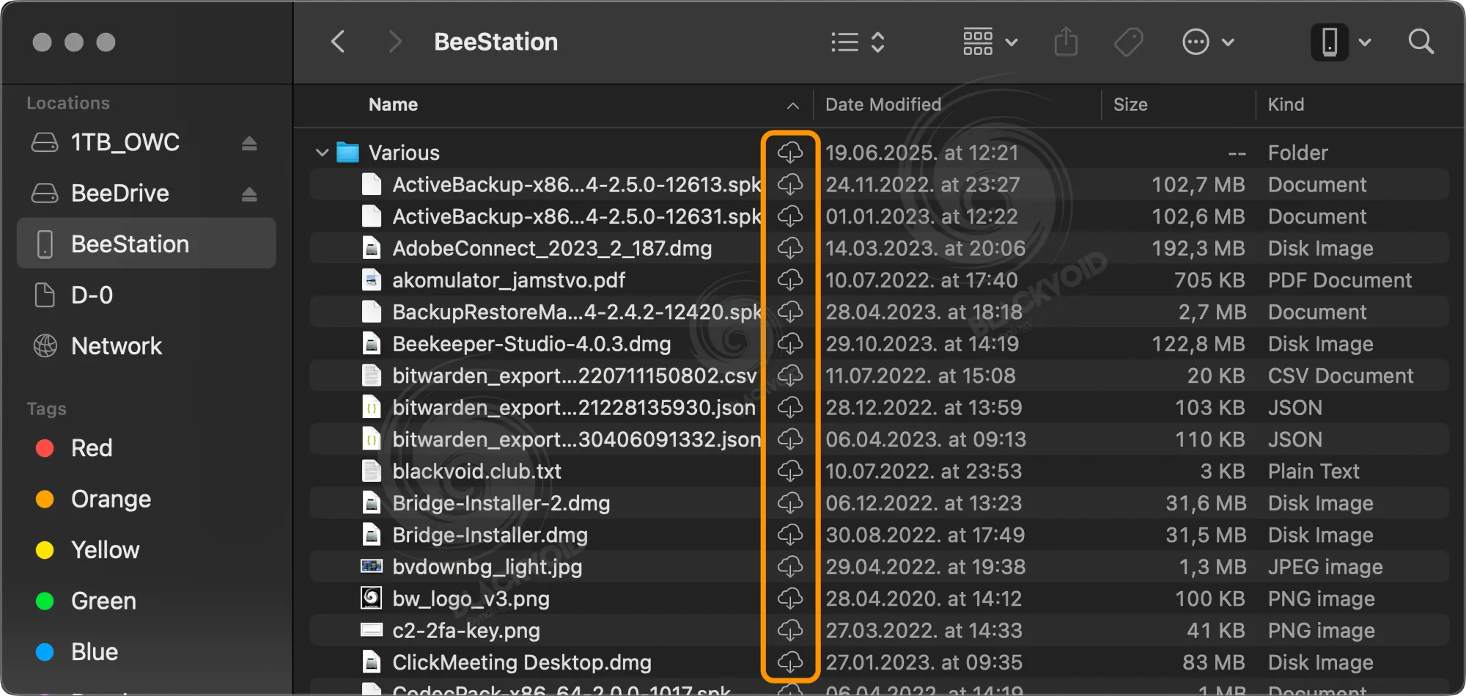Image resolution: width=1466 pixels, height=696 pixels.
Task: Open the list view switcher
Action: [858, 42]
